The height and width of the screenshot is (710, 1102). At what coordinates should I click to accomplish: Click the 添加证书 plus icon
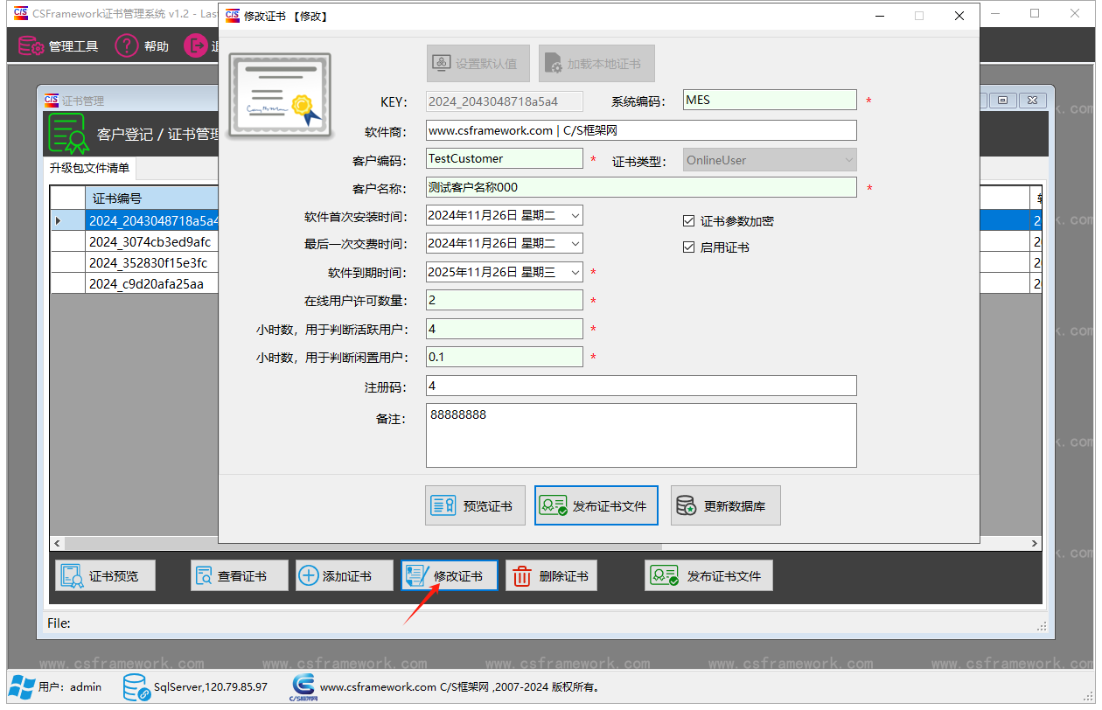(x=309, y=575)
